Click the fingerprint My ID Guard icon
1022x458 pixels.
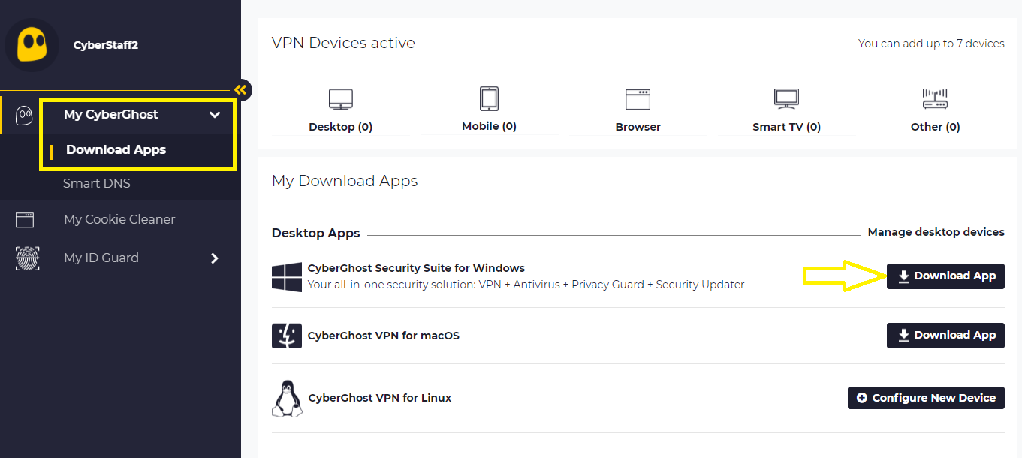tap(27, 258)
